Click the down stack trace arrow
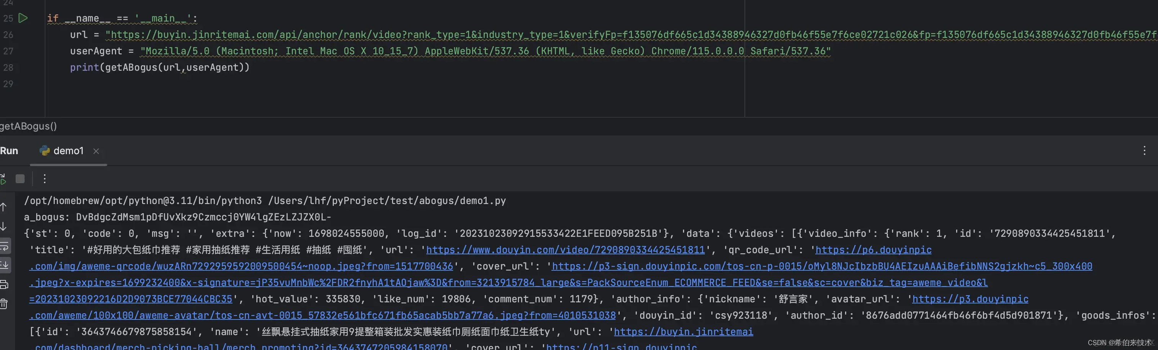The height and width of the screenshot is (350, 1158). tap(3, 226)
